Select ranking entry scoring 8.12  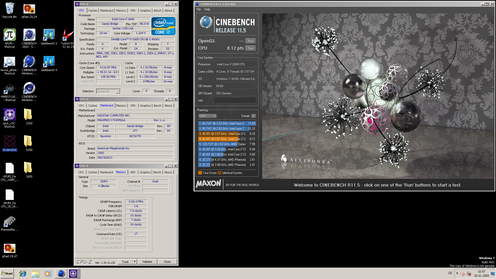227,139
